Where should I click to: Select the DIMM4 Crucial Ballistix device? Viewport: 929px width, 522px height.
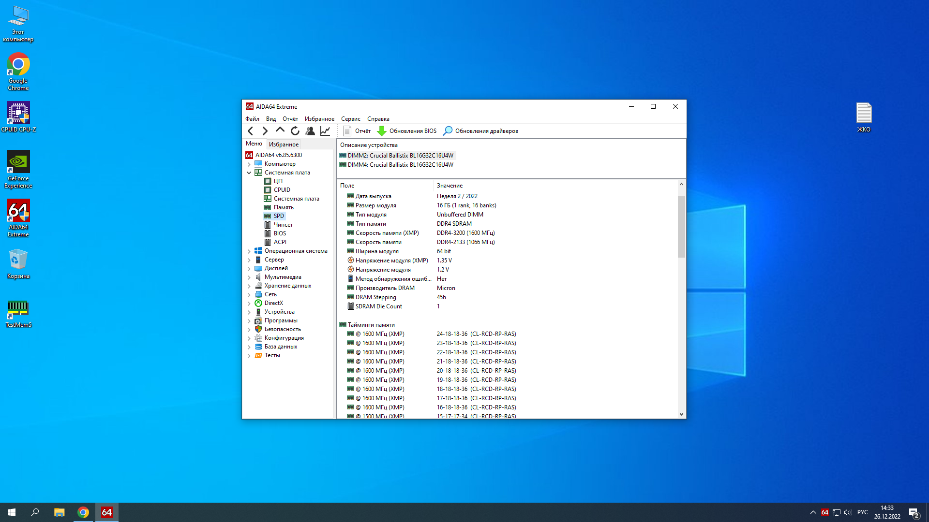400,165
